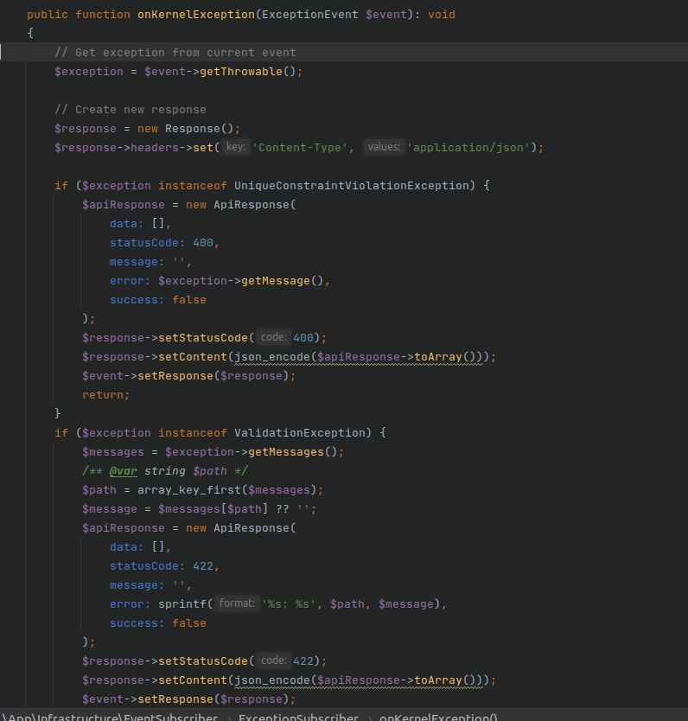Open onKernelException() in the breadcrumb bar
This screenshot has width=688, height=721.
coord(438,717)
